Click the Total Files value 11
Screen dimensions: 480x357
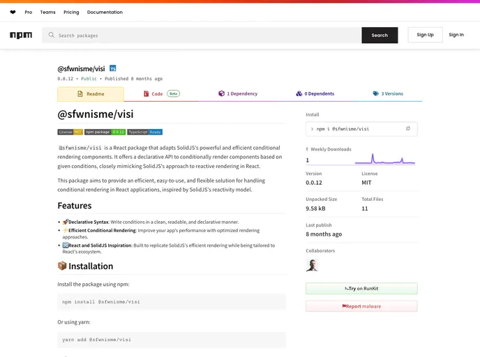point(365,208)
